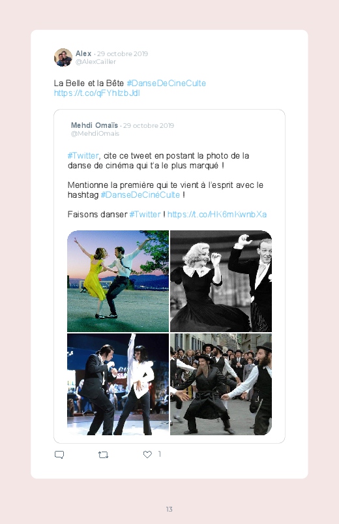Click the Alex display name
This screenshot has height=524, width=339.
click(x=83, y=54)
